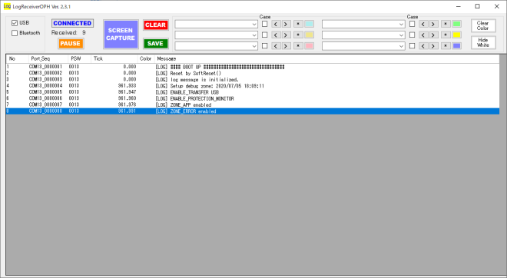This screenshot has width=507, height=278.
Task: Enable the Bluetooth checkbox
Action: tap(15, 33)
